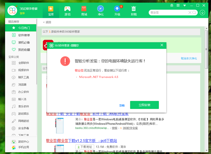The image size is (211, 154).
Task: Click the 登录 link under logo
Action: click(22, 13)
